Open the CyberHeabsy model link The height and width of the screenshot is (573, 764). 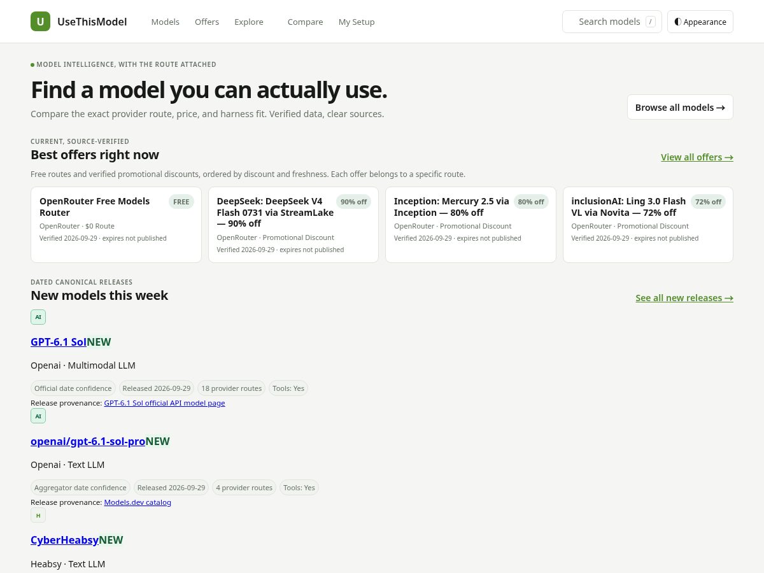(x=64, y=540)
